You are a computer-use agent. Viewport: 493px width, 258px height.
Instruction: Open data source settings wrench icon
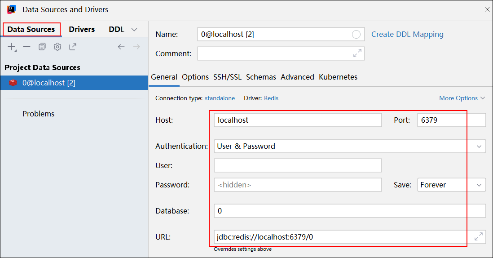click(x=57, y=46)
